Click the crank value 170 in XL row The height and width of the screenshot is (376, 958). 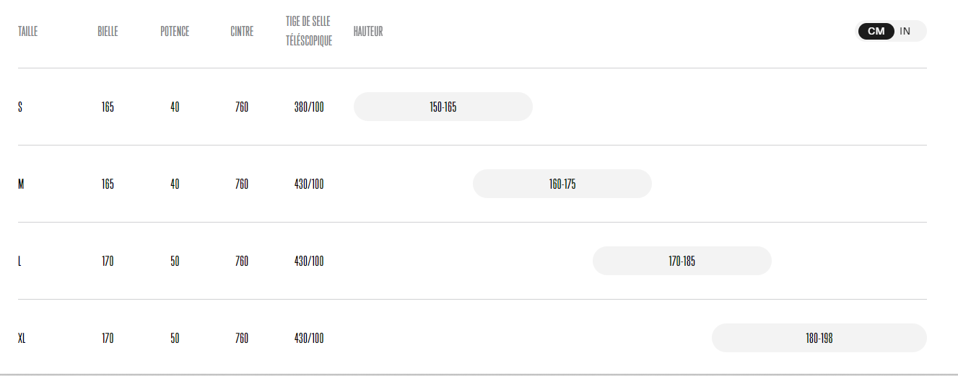click(x=108, y=338)
